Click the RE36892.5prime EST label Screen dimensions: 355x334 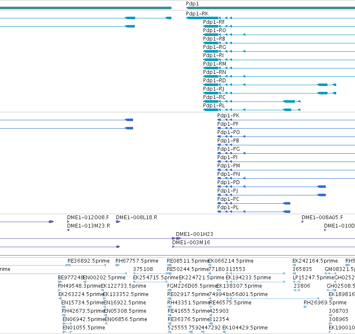coord(88,261)
